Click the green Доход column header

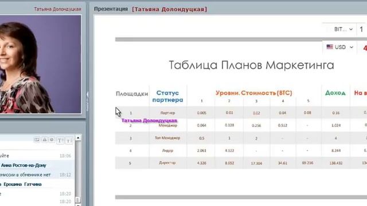(335, 93)
